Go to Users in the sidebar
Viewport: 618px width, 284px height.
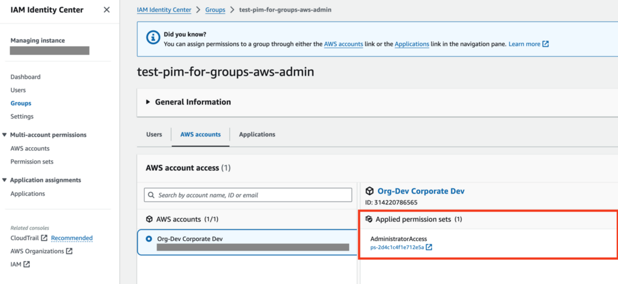[18, 90]
